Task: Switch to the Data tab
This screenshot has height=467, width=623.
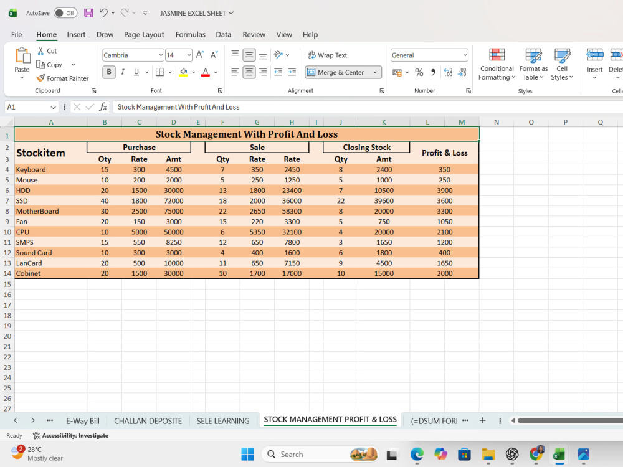Action: pos(223,34)
